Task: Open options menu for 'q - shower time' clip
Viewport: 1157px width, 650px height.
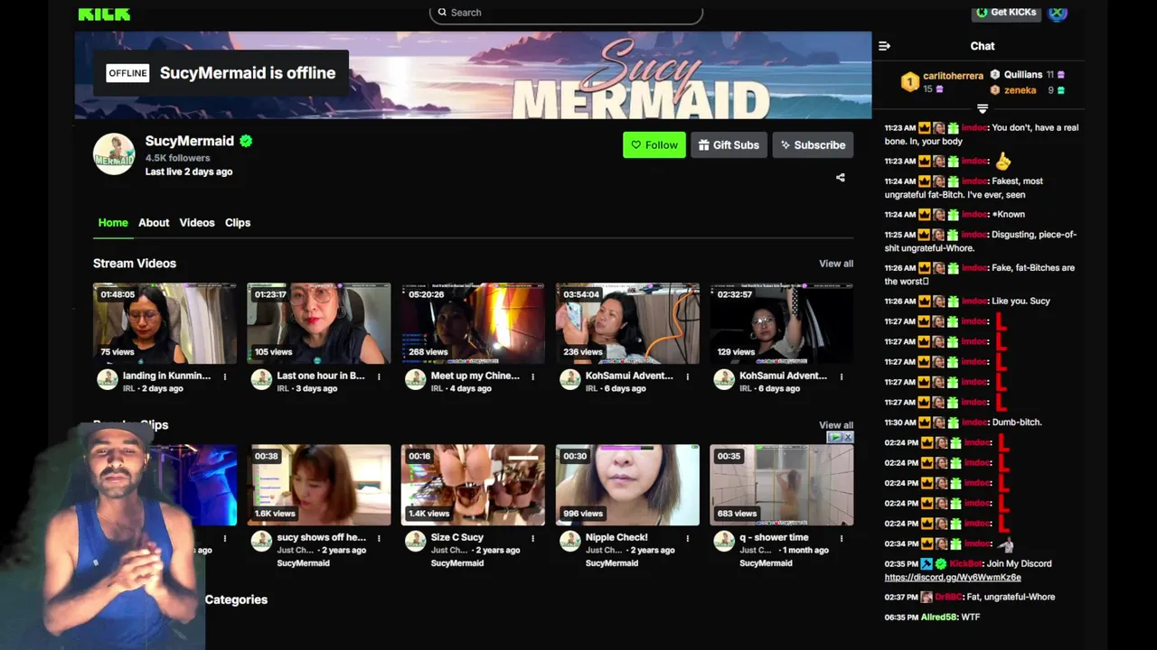Action: coord(842,538)
